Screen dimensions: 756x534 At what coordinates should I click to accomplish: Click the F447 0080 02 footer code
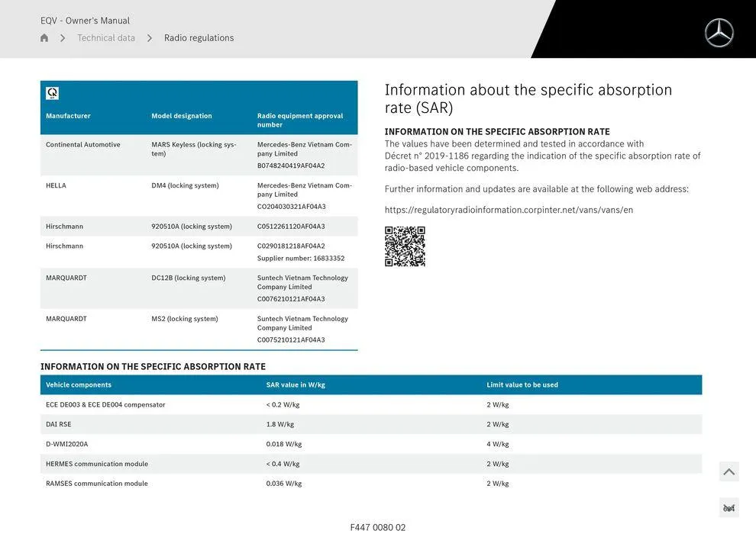tap(378, 526)
